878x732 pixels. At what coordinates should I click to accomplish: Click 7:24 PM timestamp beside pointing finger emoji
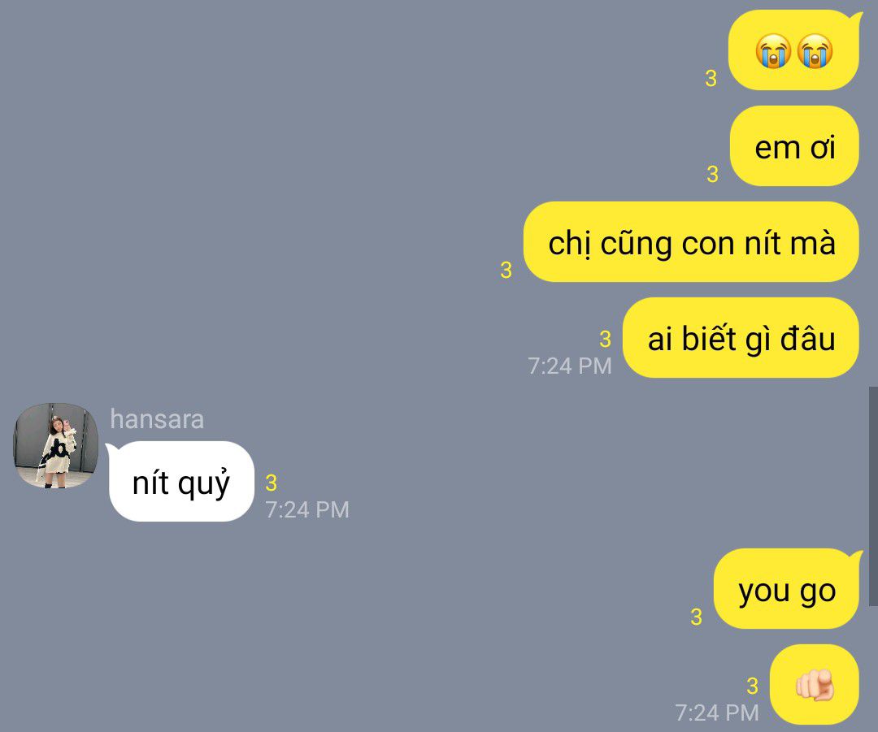[717, 713]
